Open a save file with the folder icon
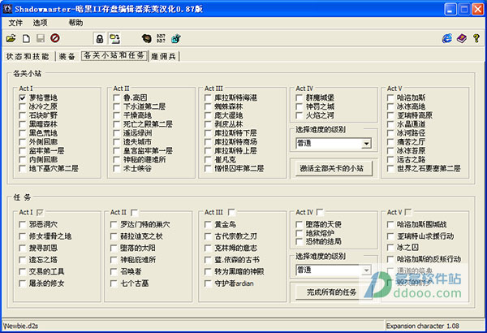Viewport: 487px width, 333px height. click(x=11, y=38)
